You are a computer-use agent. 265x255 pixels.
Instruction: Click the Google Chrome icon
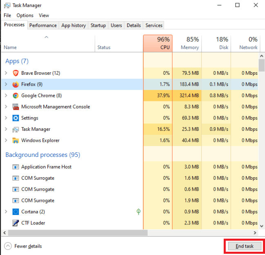pyautogui.click(x=16, y=96)
